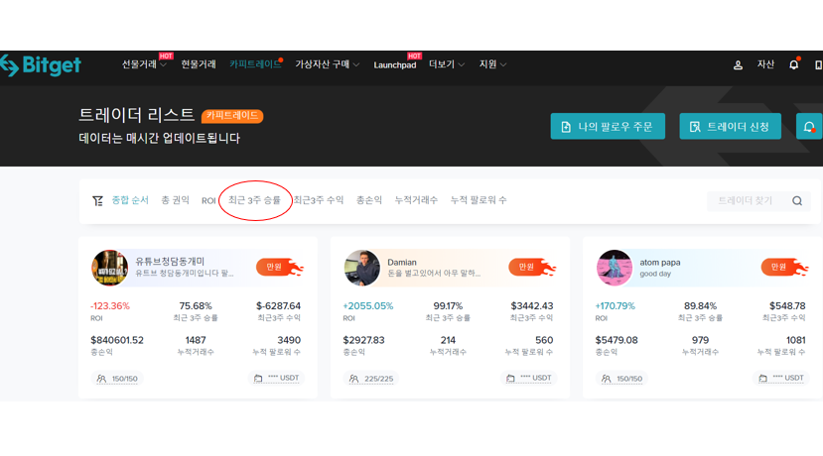Image resolution: width=823 pixels, height=456 pixels.
Task: Open trader 유튜브청담동개미 name link
Action: pos(170,262)
